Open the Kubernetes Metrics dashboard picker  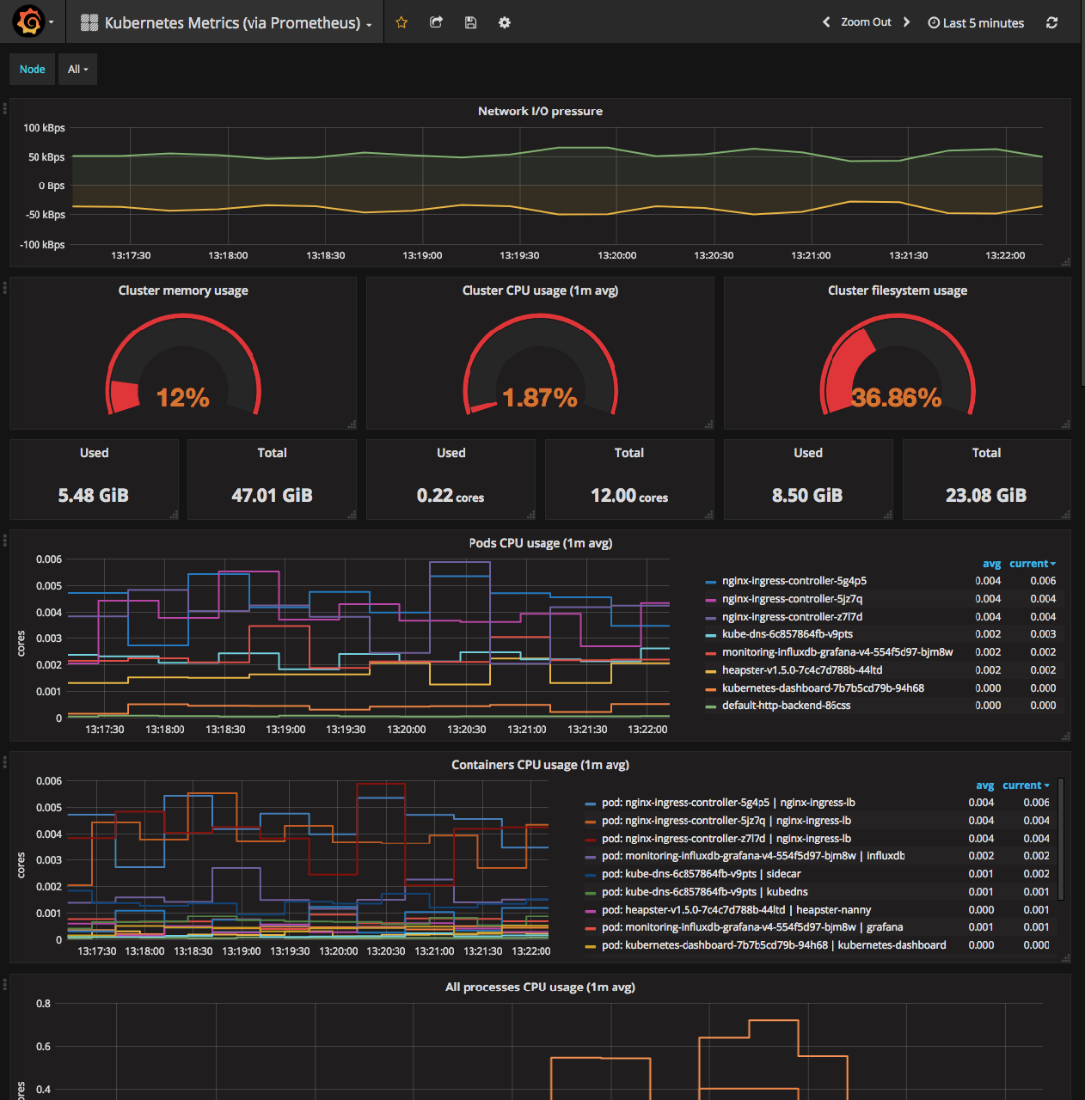pyautogui.click(x=230, y=23)
